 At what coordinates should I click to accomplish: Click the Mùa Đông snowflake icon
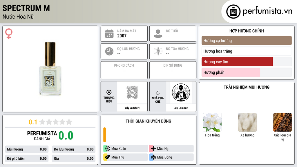point(153,157)
